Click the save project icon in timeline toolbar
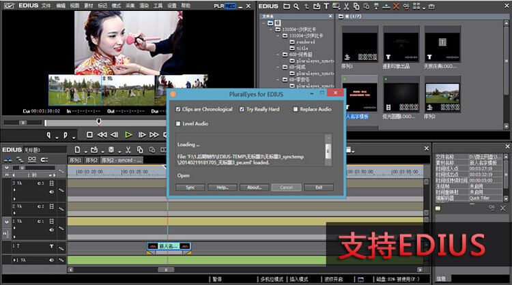This screenshot has height=285, width=512. coord(111,150)
